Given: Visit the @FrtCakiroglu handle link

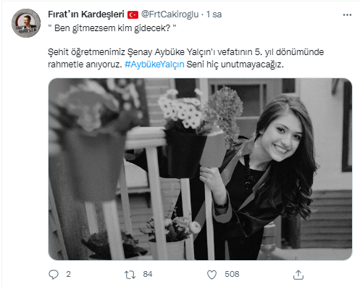Looking at the screenshot, I should tap(169, 14).
